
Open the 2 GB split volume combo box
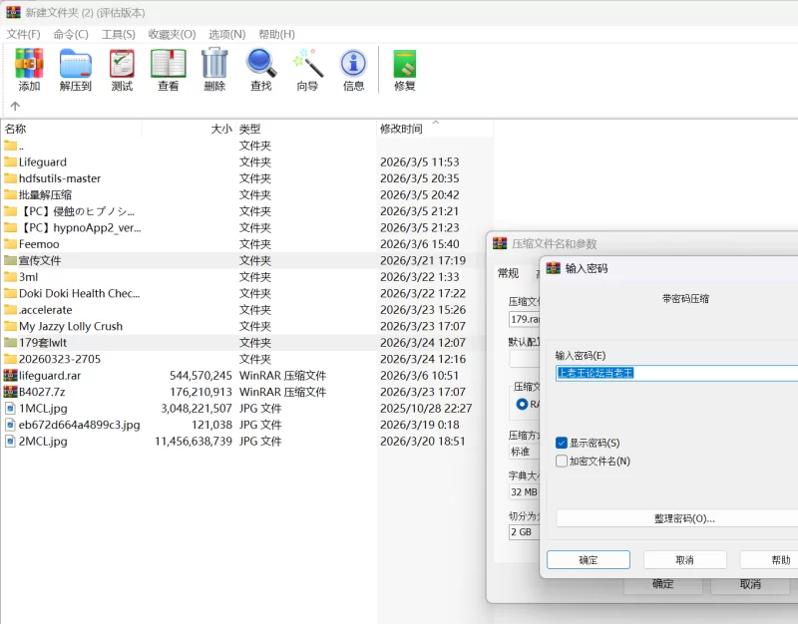coord(523,532)
